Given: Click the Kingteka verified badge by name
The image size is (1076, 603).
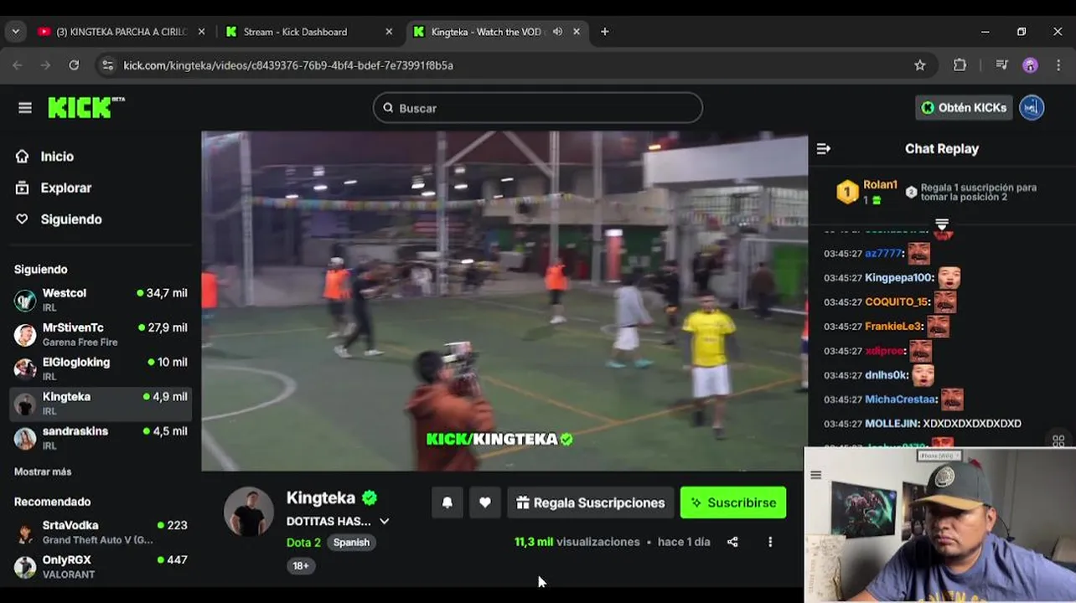Looking at the screenshot, I should click(370, 497).
